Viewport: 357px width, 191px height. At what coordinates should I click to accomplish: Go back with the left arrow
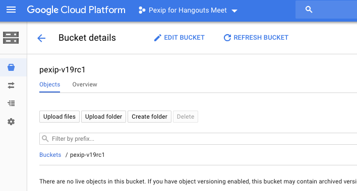tap(41, 38)
